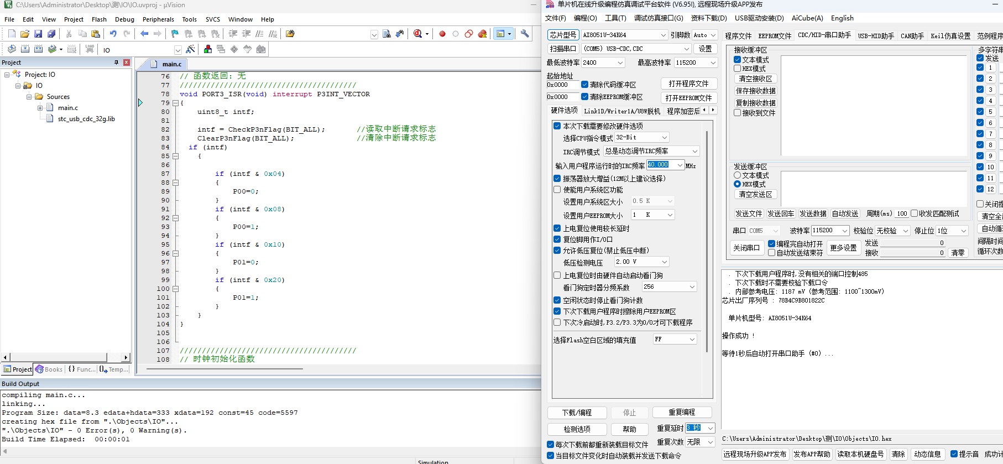This screenshot has height=464, width=1003.
Task: Save all files icon
Action: coord(51,34)
